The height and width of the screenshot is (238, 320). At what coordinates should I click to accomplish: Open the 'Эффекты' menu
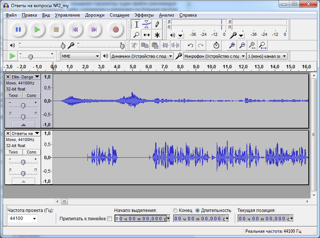144,15
